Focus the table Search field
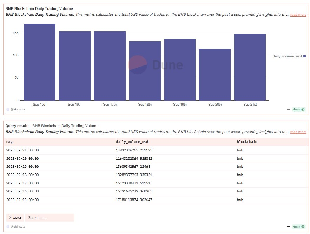The width and height of the screenshot is (310, 234). pyautogui.click(x=50, y=217)
